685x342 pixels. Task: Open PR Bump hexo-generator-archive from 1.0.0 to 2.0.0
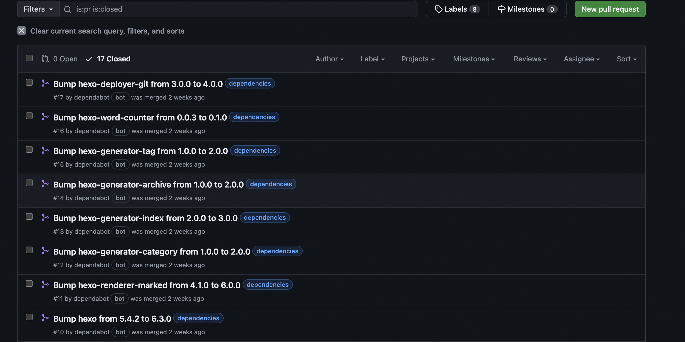point(148,184)
